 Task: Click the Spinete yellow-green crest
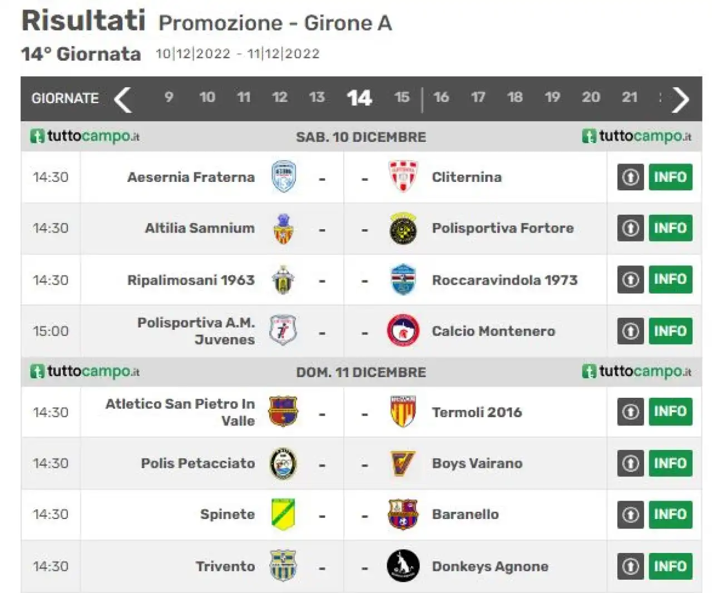(x=283, y=514)
